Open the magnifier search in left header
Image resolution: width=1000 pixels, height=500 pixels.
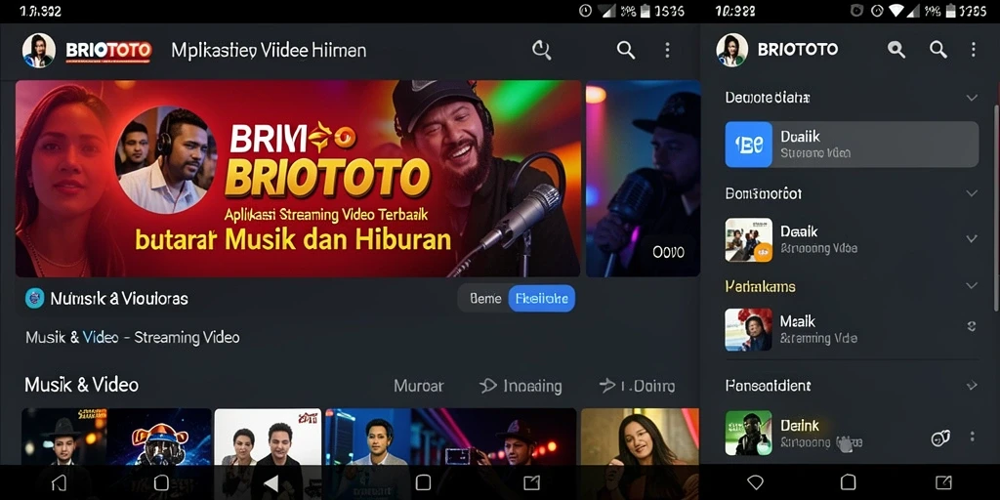point(626,51)
